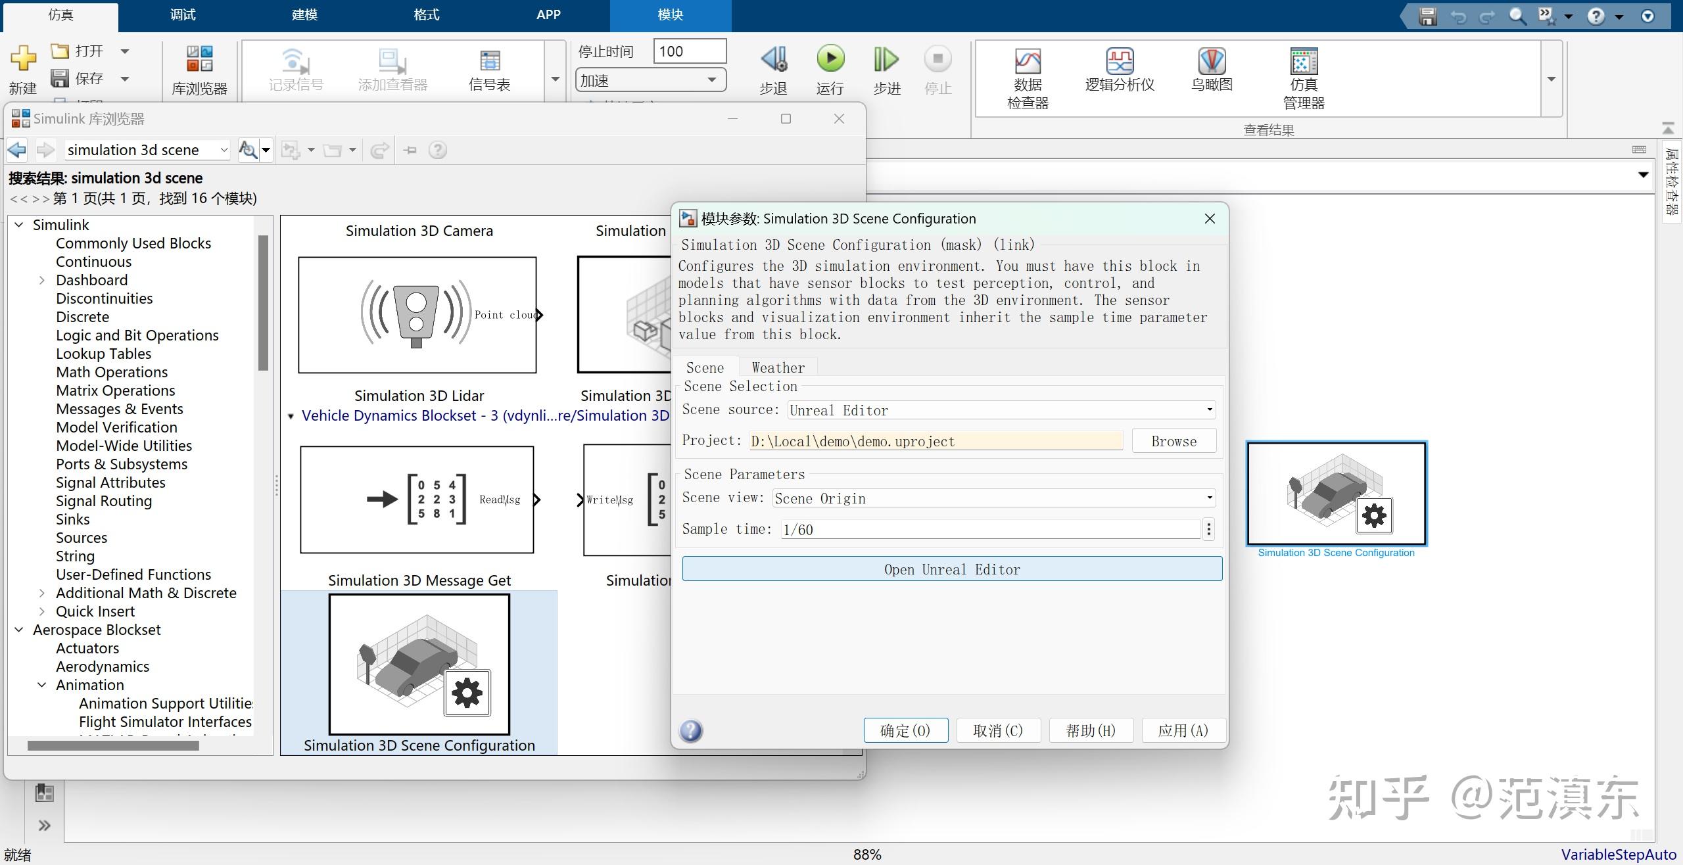1683x865 pixels.
Task: Click the Open (打开) folder icon
Action: click(60, 51)
